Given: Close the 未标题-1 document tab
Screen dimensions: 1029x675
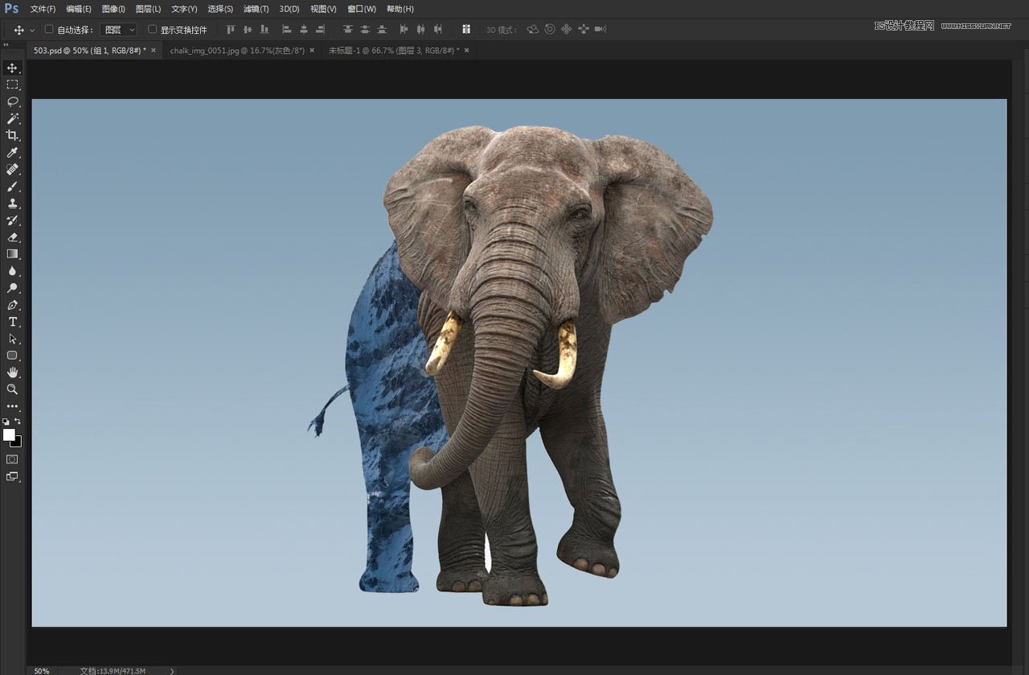Looking at the screenshot, I should (466, 50).
